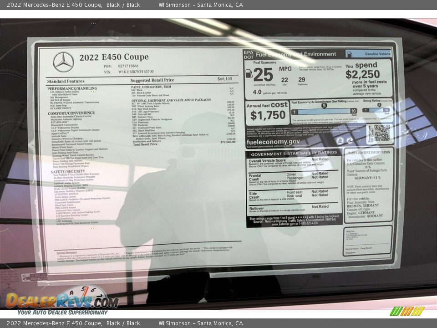Click the QR code on the EPA label

coord(381,133)
